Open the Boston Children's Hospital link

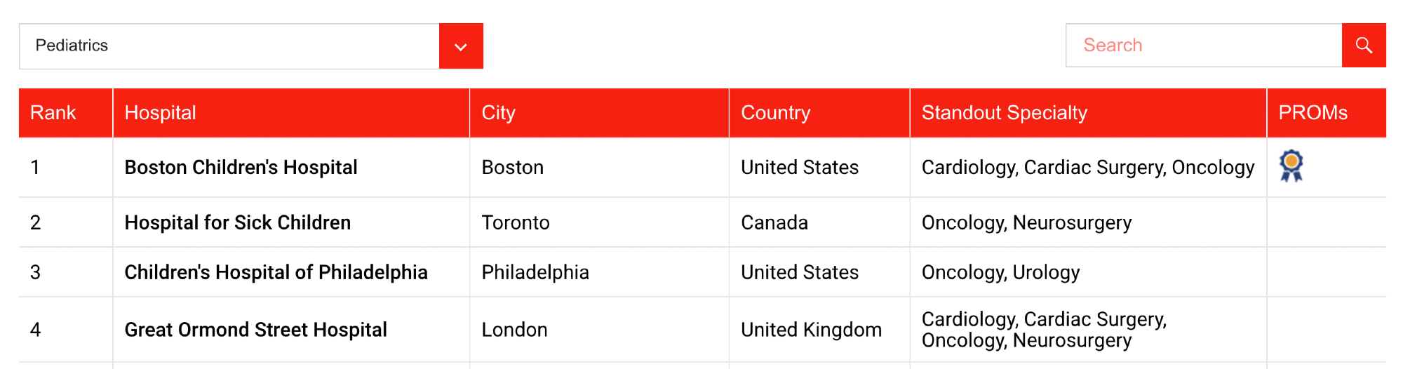[241, 168]
